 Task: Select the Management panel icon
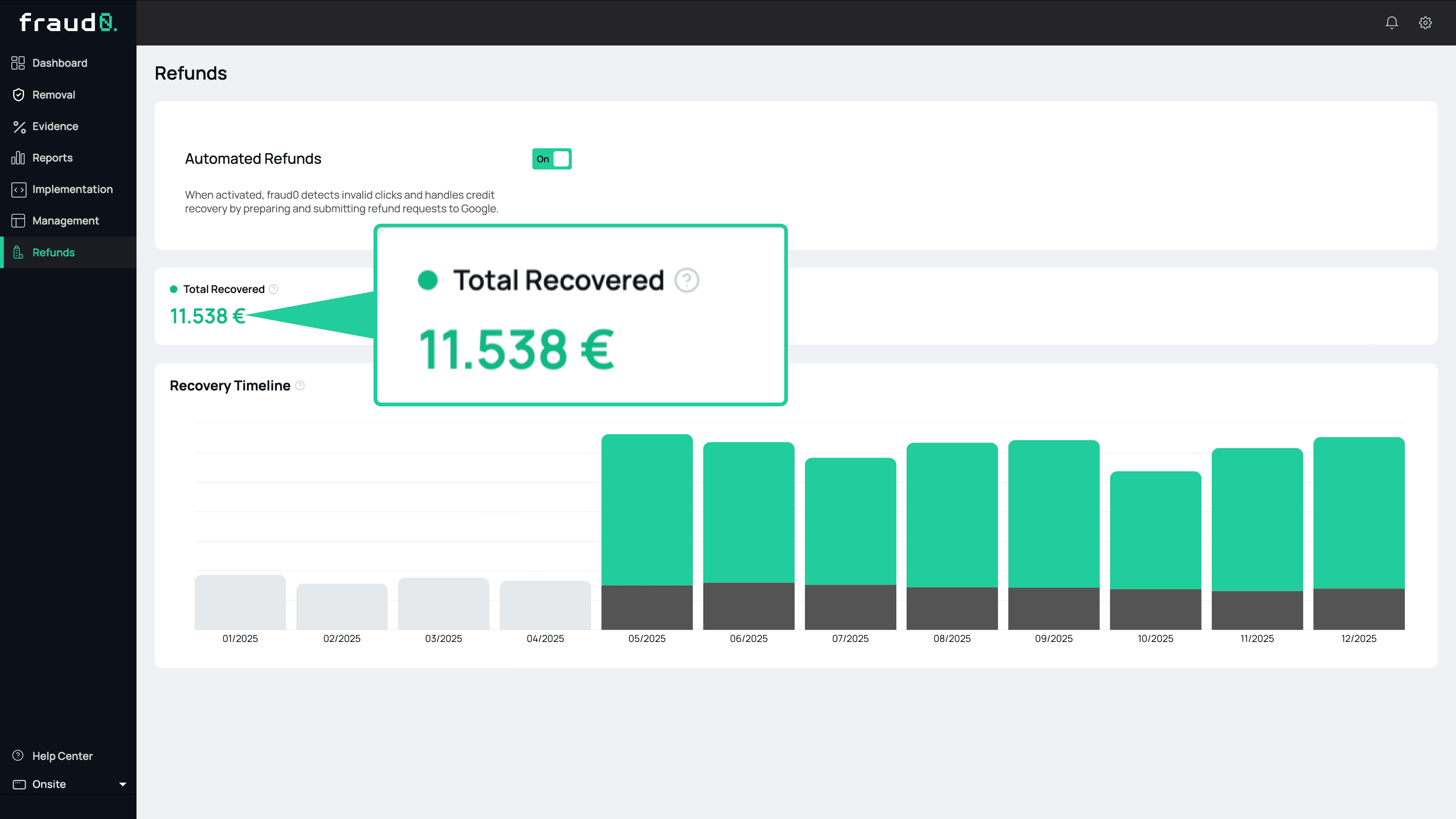click(17, 220)
